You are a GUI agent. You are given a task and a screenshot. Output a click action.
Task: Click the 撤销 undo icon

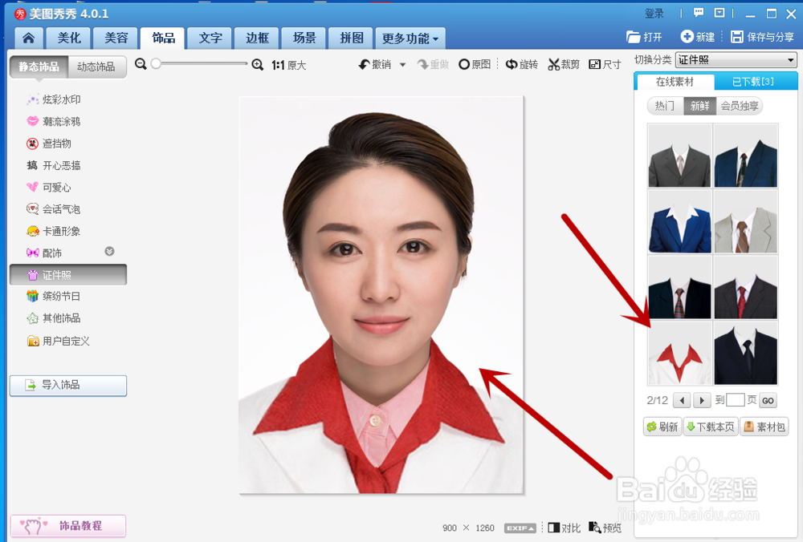pyautogui.click(x=364, y=64)
